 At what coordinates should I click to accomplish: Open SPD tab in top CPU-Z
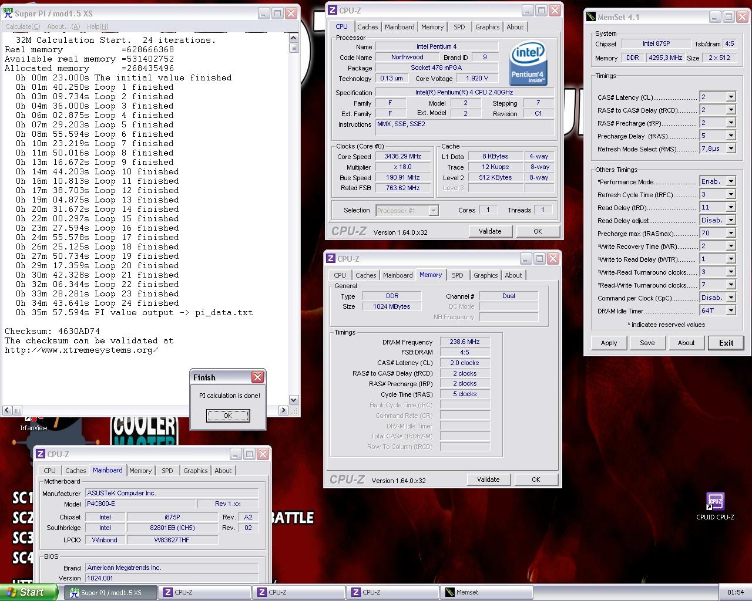[x=459, y=27]
